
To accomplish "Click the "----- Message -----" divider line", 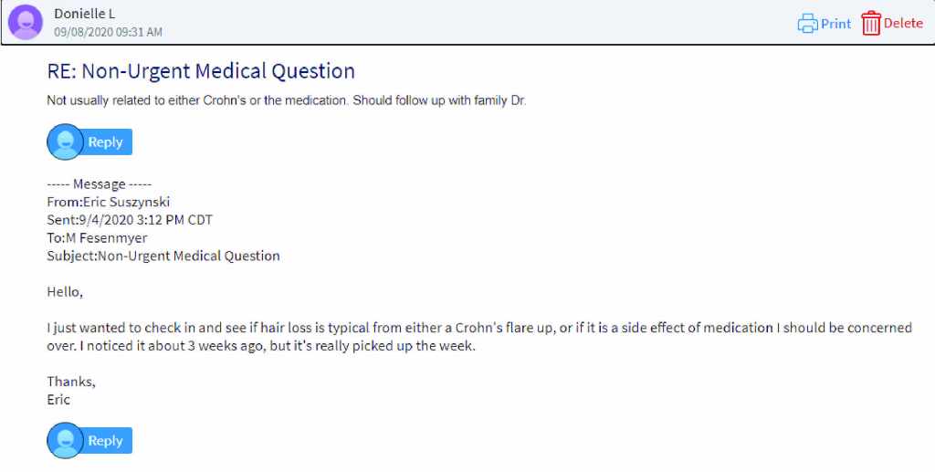I will pyautogui.click(x=100, y=184).
